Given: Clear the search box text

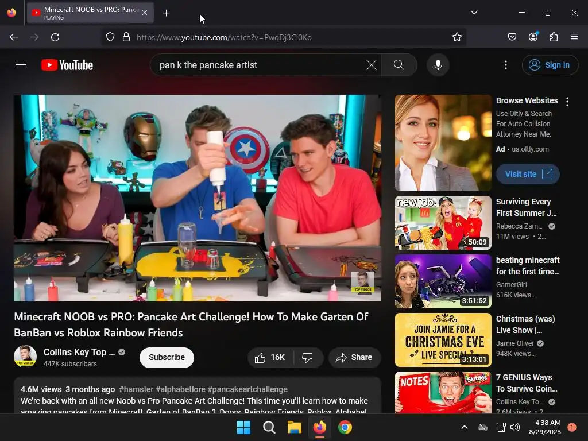Looking at the screenshot, I should click(x=372, y=65).
